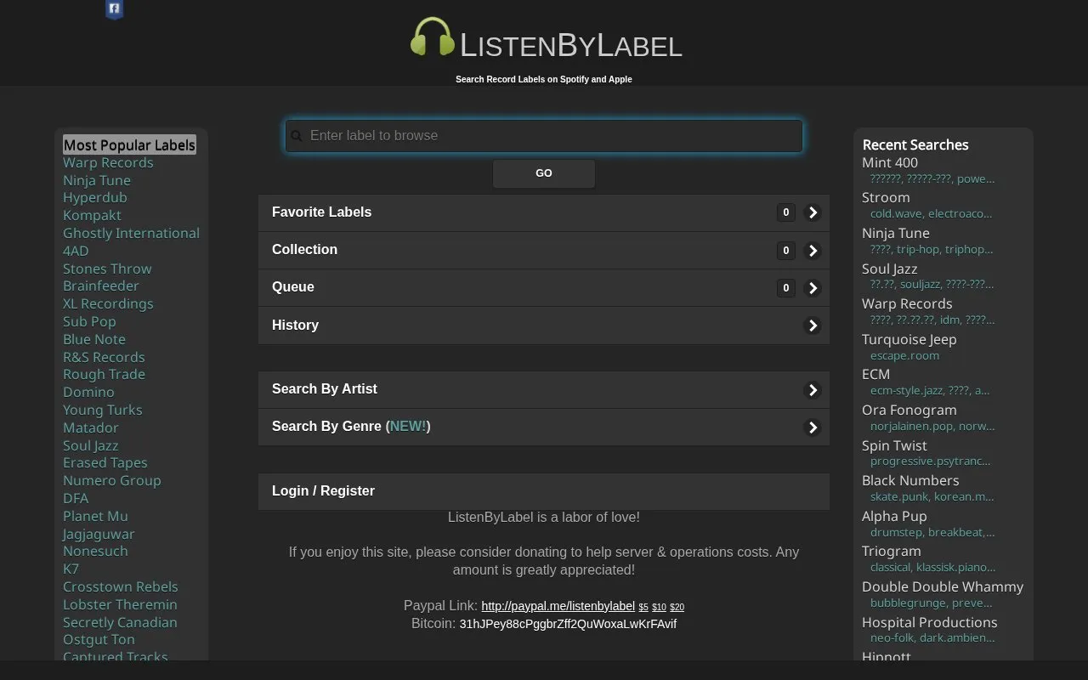
Task: Open Mint 400 in Recent Searches
Action: [x=890, y=162]
